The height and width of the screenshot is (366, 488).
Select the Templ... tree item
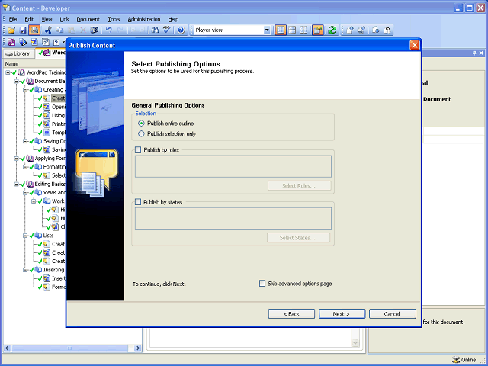(59, 133)
